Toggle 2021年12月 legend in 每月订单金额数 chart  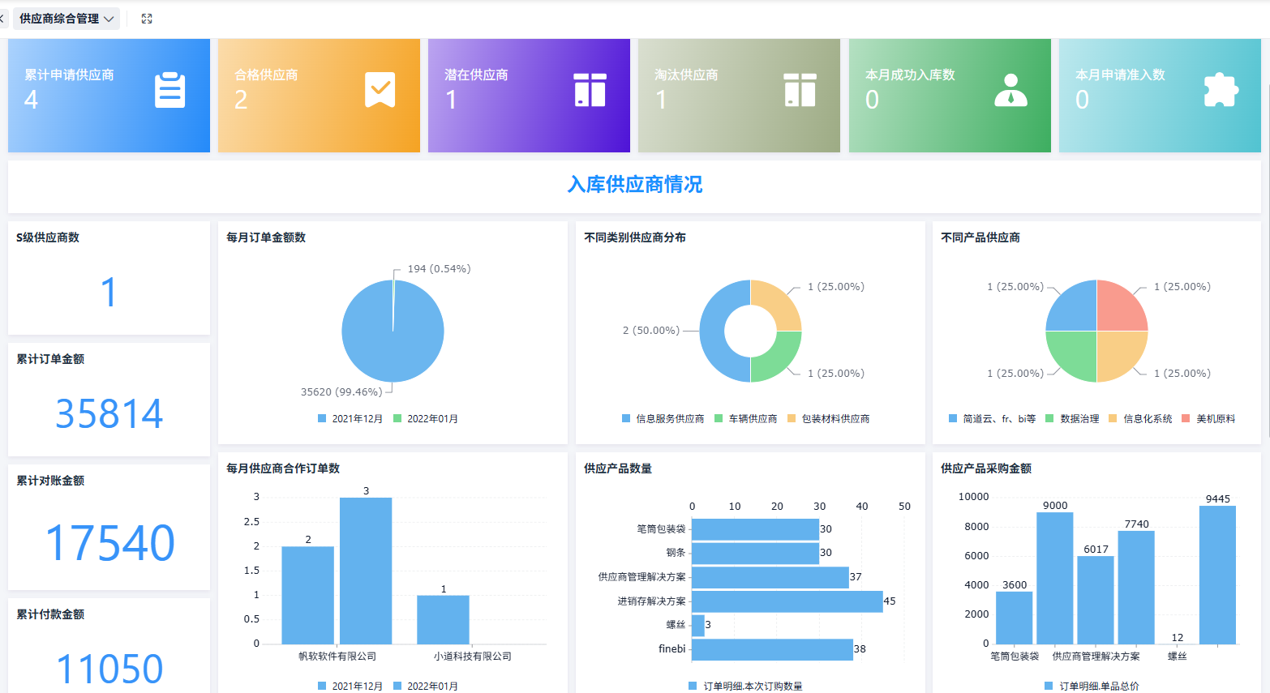point(350,419)
